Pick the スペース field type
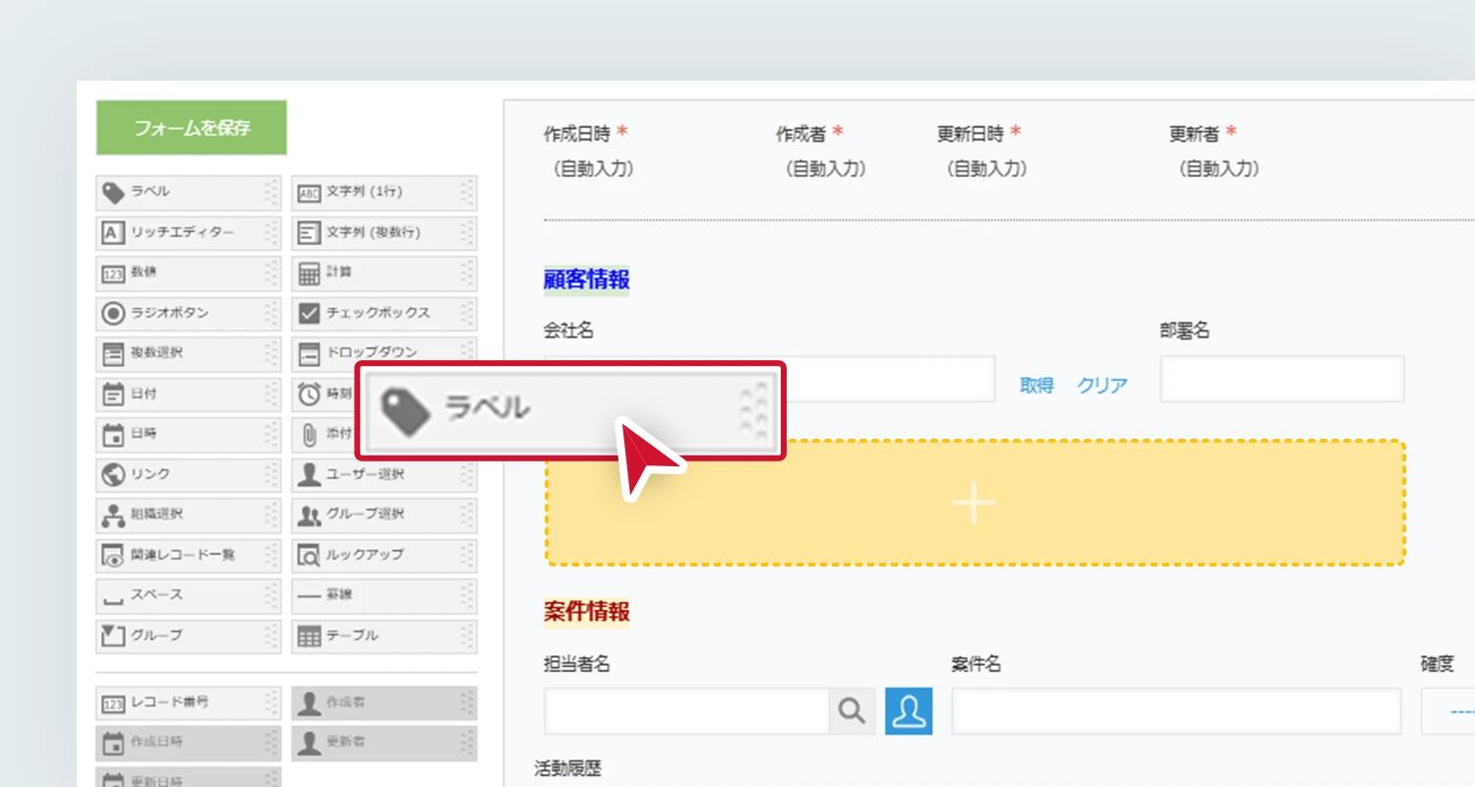The height and width of the screenshot is (787, 1475). (189, 596)
